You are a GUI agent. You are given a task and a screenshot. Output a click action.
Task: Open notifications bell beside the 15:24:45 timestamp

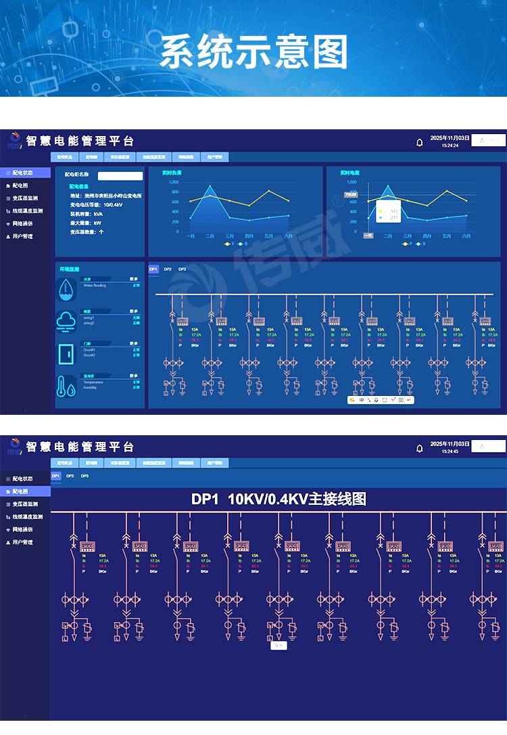(x=419, y=448)
